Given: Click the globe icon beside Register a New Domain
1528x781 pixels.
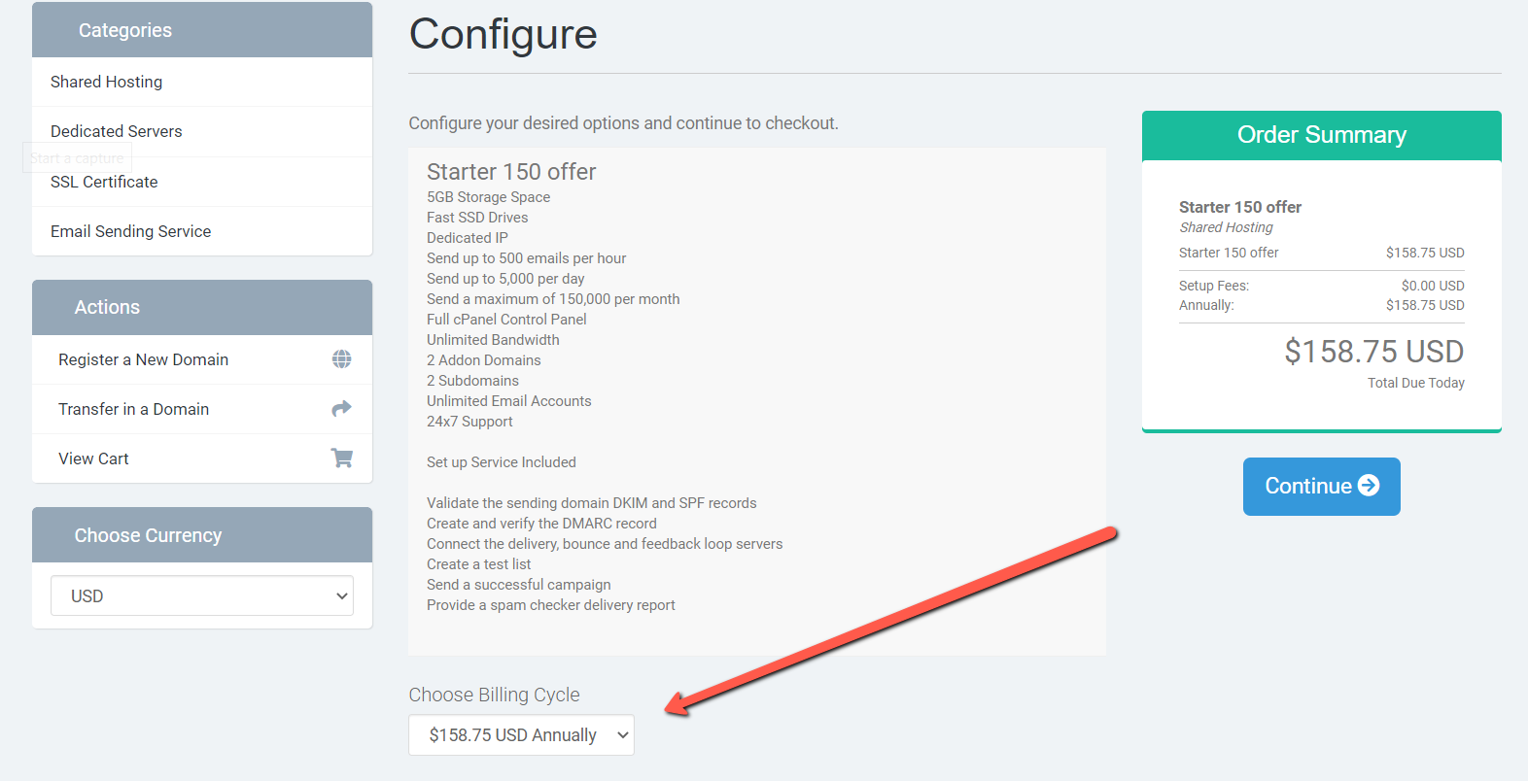Looking at the screenshot, I should click(x=341, y=359).
